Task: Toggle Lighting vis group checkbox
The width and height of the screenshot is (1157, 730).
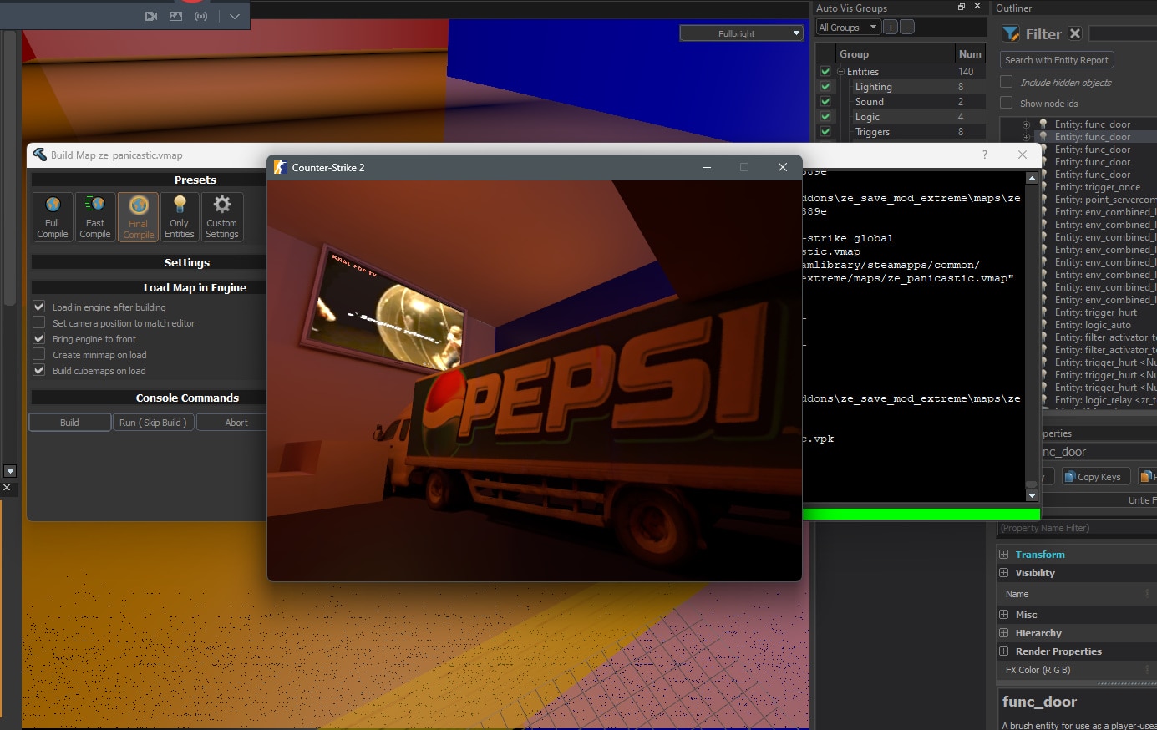Action: (825, 87)
